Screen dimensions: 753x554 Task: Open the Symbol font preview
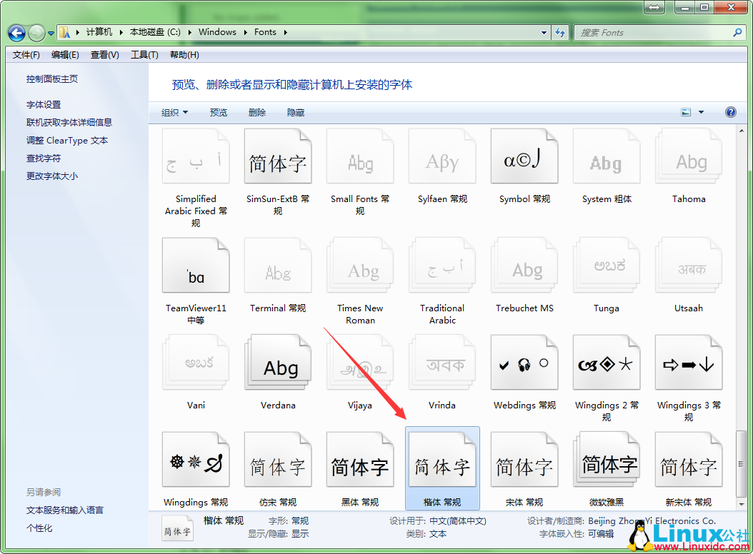(x=524, y=156)
